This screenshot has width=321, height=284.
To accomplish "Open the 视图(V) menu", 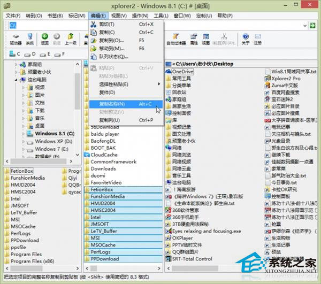I will click(119, 16).
